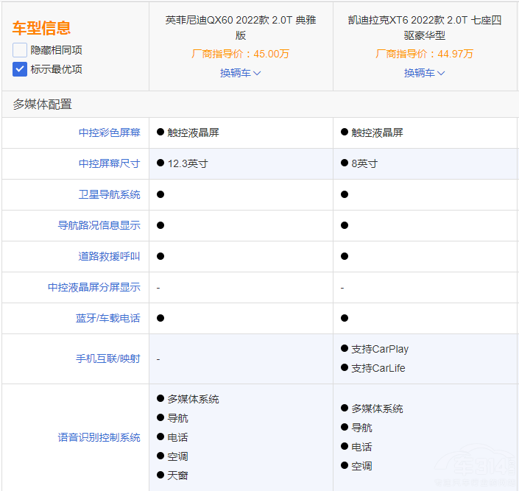The height and width of the screenshot is (491, 519).
Task: Click the 手机互联/映射 link
Action: [x=108, y=358]
